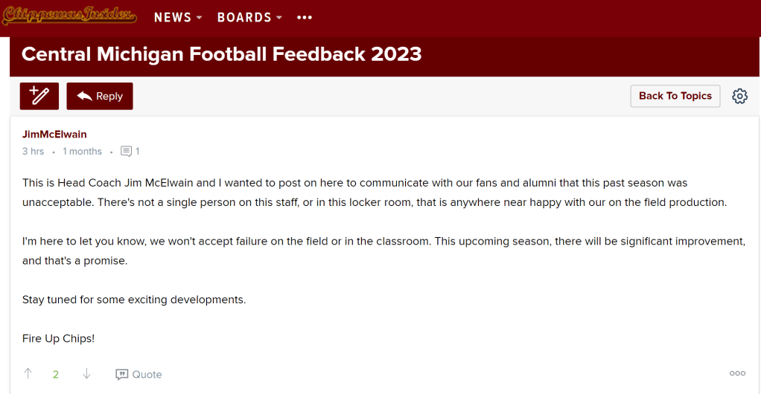This screenshot has height=394, width=761.
Task: Open the three-dot more navigation menu
Action: [x=305, y=17]
